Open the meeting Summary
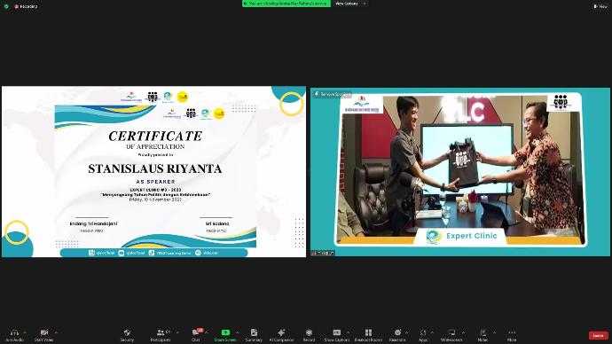The image size is (612, 344). click(x=254, y=334)
